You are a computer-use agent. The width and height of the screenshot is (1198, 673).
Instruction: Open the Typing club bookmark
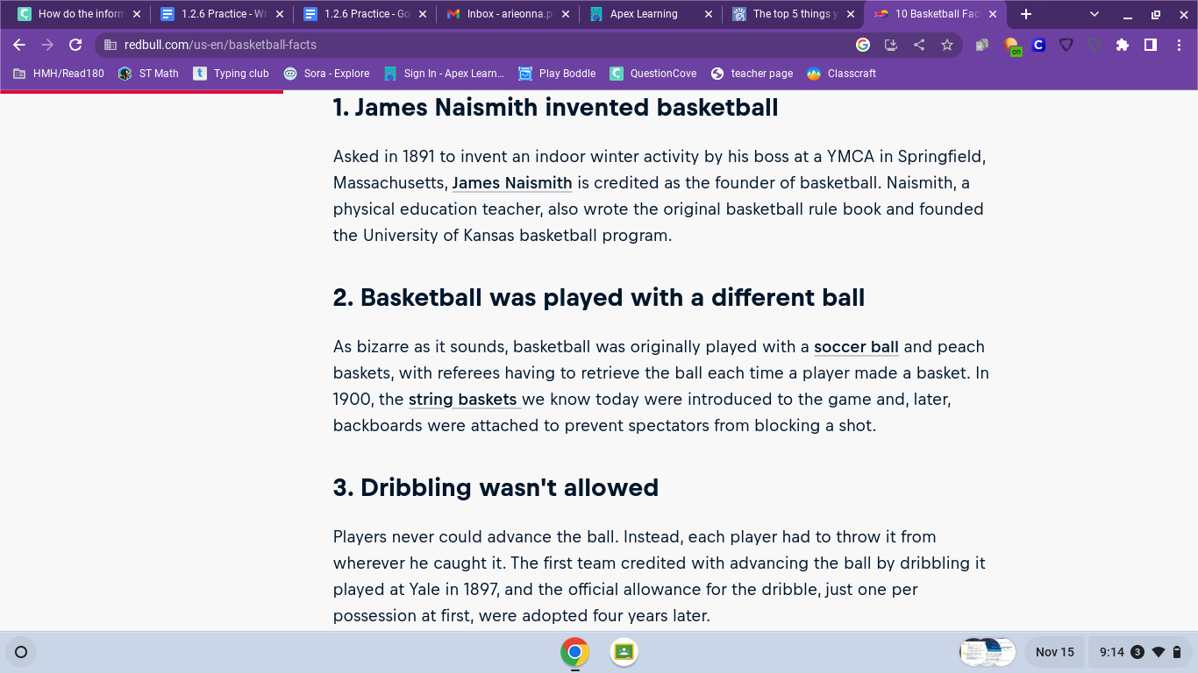click(232, 74)
